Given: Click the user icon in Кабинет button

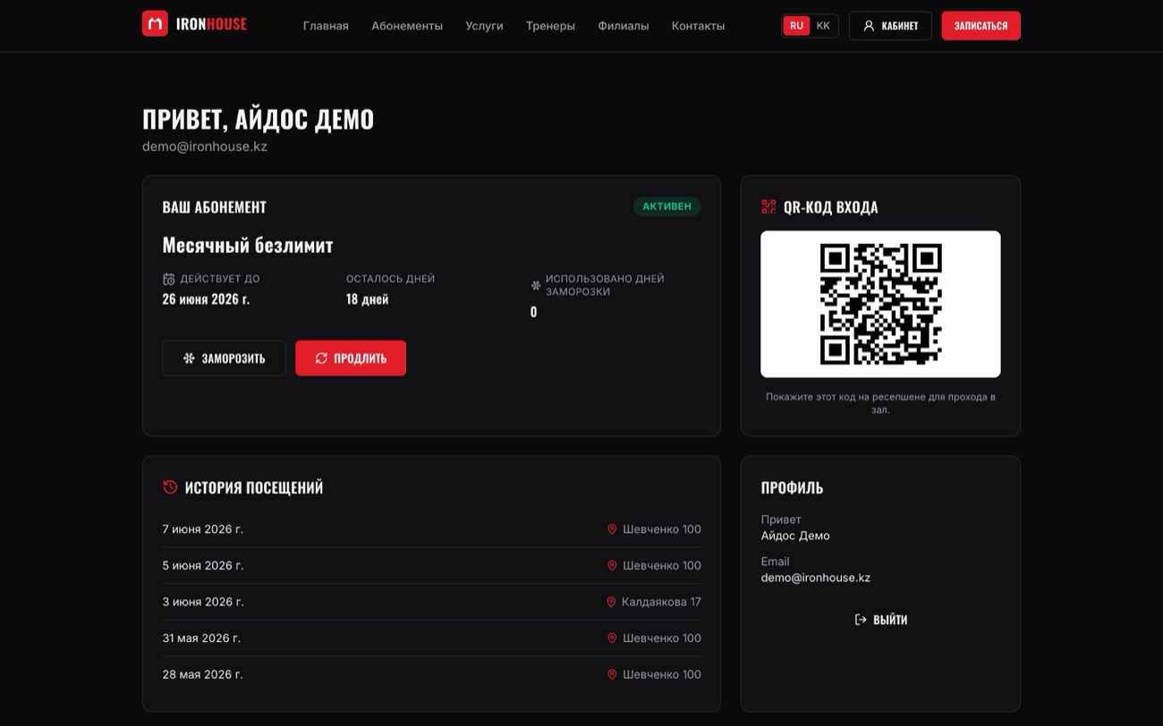Looking at the screenshot, I should pos(868,26).
